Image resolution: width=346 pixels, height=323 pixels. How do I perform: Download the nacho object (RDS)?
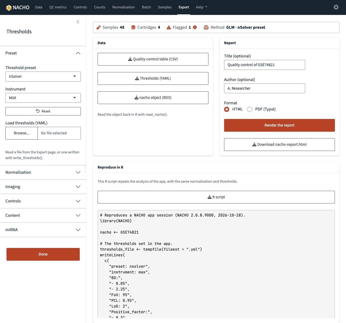pos(153,98)
